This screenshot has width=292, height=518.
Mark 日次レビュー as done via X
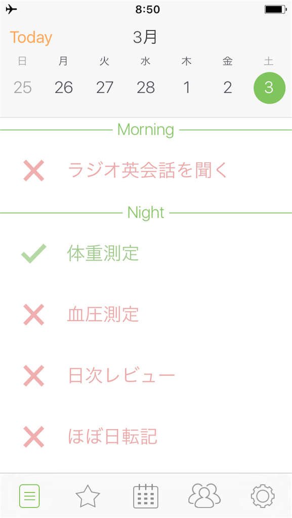tap(34, 376)
